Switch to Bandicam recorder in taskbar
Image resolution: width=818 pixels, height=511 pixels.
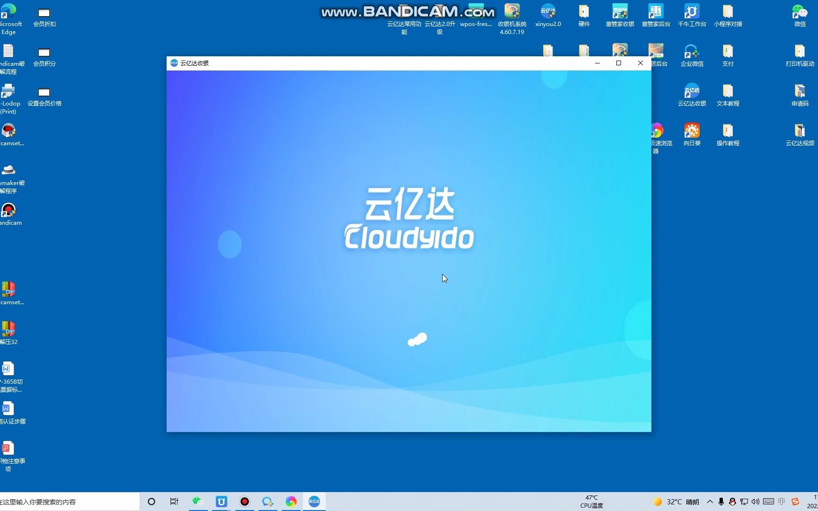pos(244,502)
